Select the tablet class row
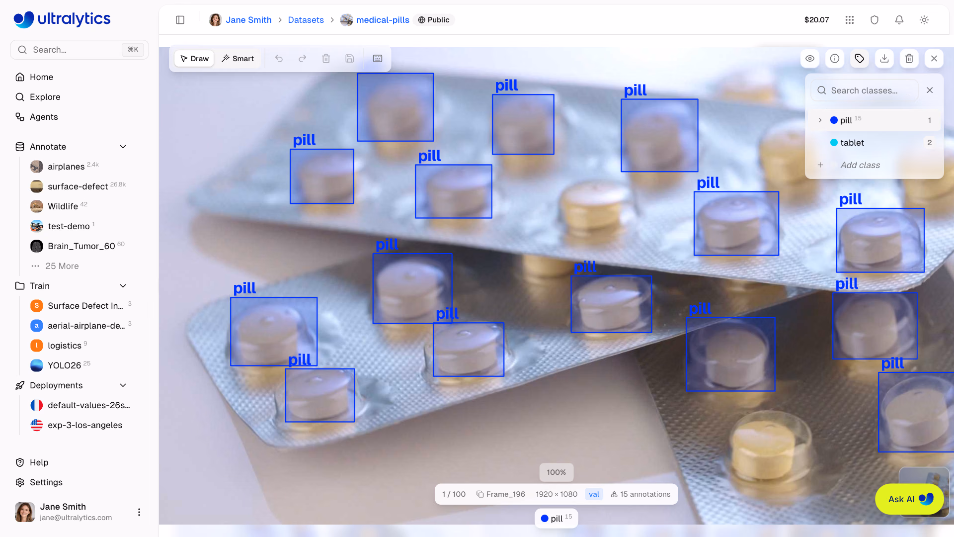 coord(874,143)
